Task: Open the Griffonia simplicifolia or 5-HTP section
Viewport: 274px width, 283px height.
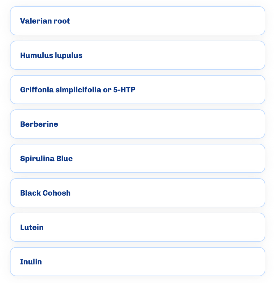Action: click(x=137, y=90)
